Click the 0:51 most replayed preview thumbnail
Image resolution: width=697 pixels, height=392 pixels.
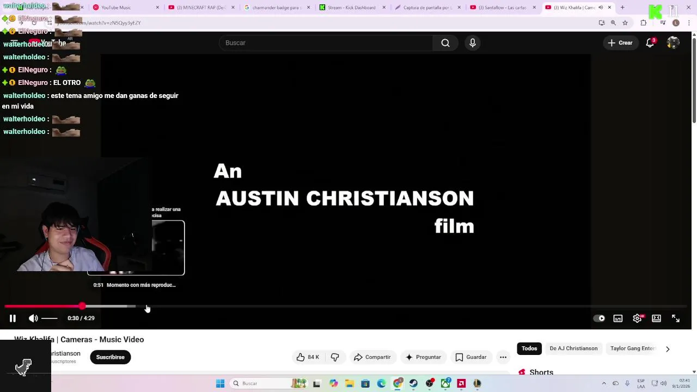pos(136,248)
